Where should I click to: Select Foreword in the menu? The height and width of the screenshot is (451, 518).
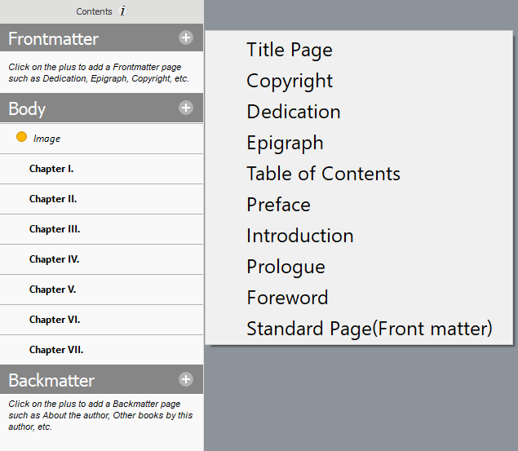click(287, 298)
